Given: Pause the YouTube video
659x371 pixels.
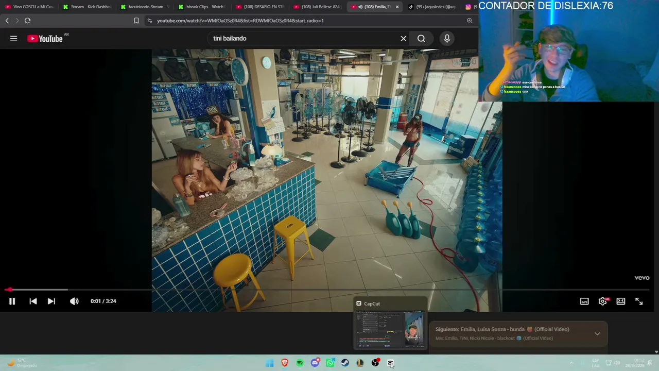Looking at the screenshot, I should (12, 301).
